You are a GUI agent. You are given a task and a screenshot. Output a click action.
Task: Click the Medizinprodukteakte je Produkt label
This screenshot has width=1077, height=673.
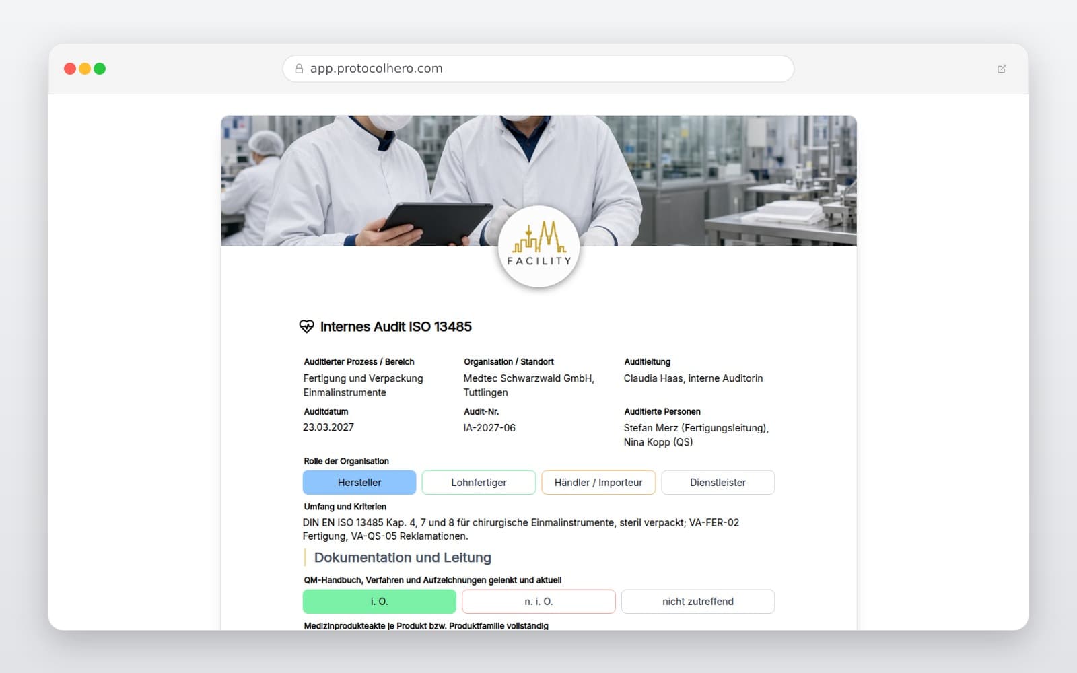(x=426, y=626)
